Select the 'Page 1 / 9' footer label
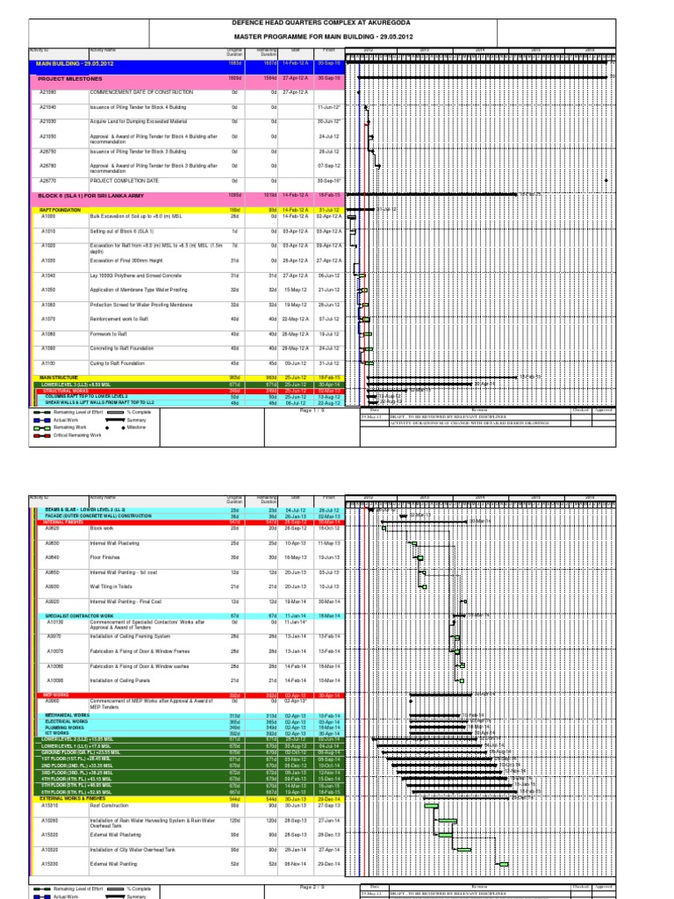The width and height of the screenshot is (674, 899). coord(313,411)
